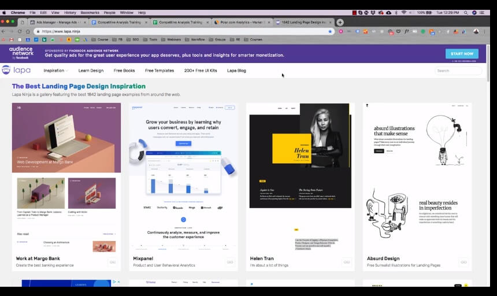Close the Ads Manager tab
This screenshot has width=497, height=296.
tap(84, 22)
